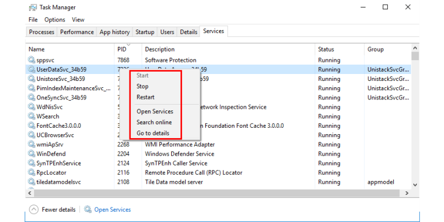The height and width of the screenshot is (222, 444).
Task: Click the gear icon beside UnistoreSvc_34b59
Action: (31, 79)
